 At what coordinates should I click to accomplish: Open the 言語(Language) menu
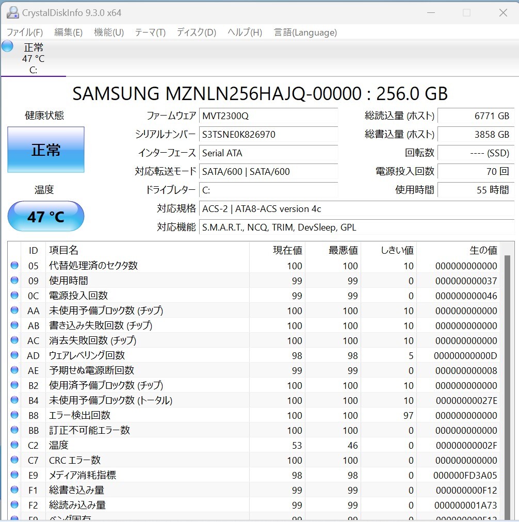[305, 32]
